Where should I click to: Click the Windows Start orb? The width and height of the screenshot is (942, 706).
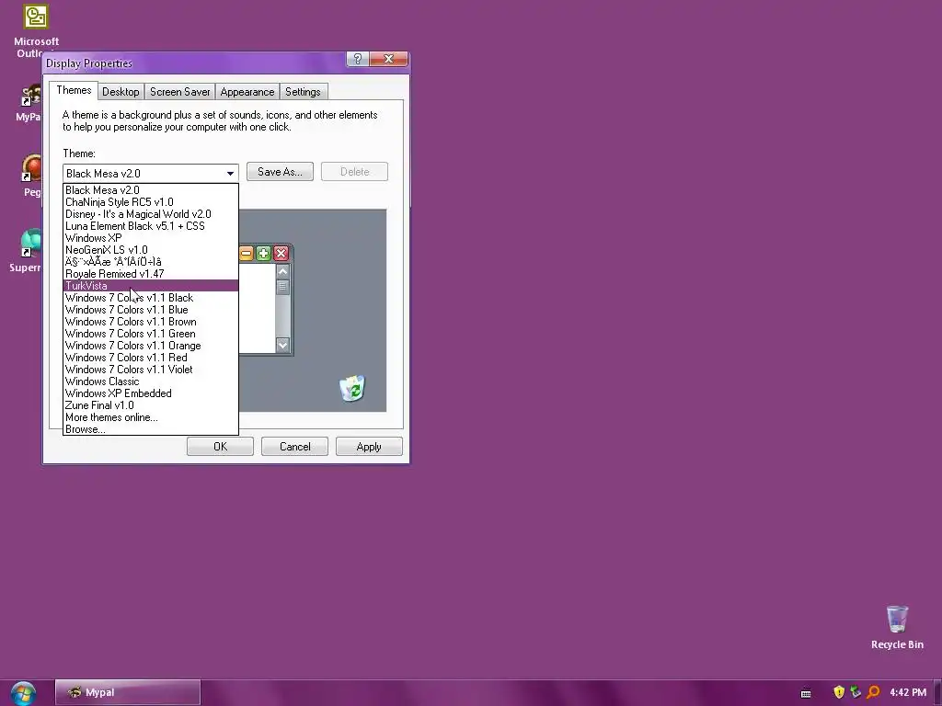click(x=23, y=693)
